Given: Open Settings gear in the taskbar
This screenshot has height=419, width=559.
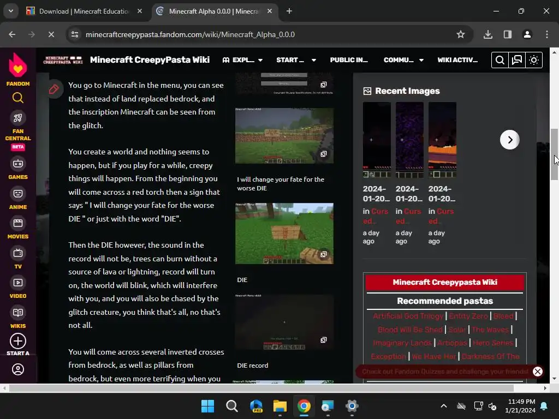Looking at the screenshot, I should pyautogui.click(x=352, y=406).
